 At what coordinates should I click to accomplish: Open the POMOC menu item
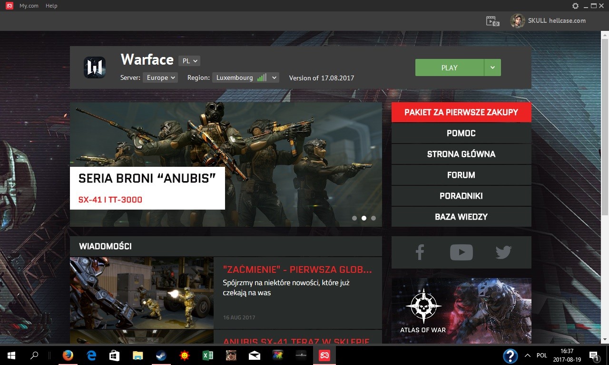pos(461,133)
